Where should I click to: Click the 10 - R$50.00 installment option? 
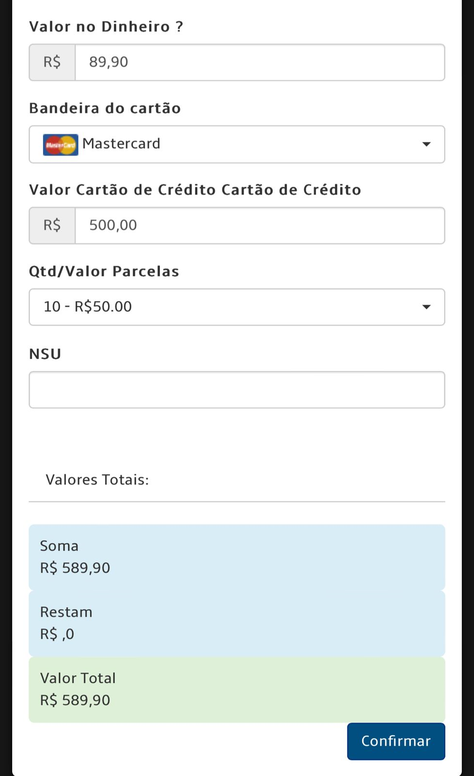[x=88, y=307]
